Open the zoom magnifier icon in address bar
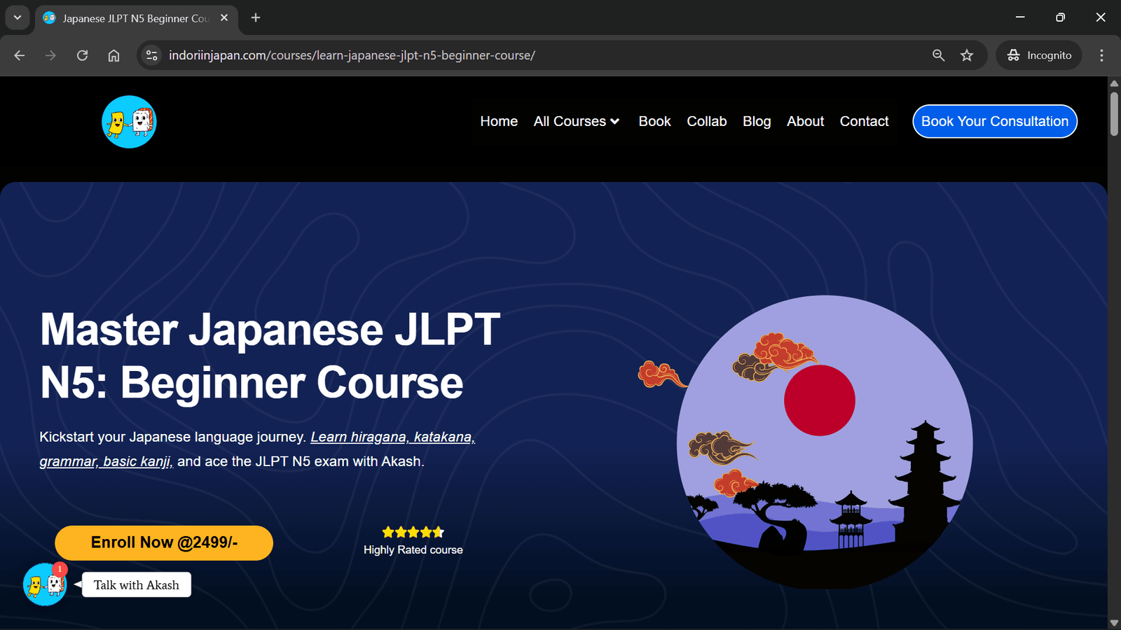Viewport: 1121px width, 630px height. 938,55
